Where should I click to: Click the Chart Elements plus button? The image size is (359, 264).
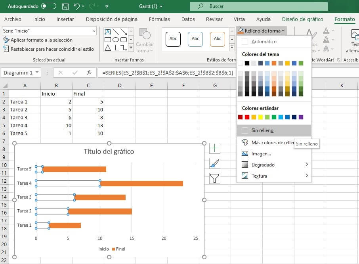point(214,148)
